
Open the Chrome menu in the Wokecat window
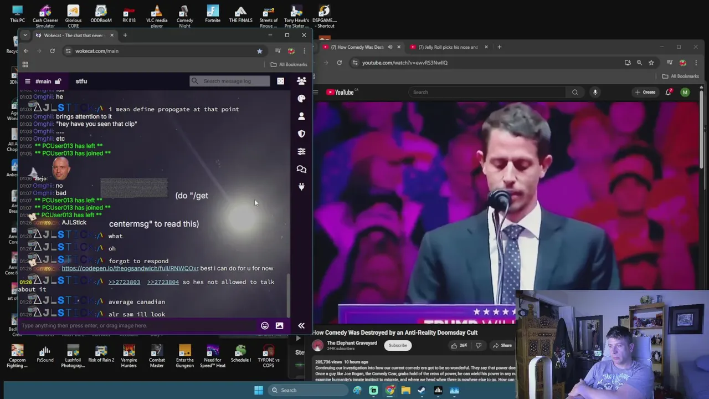[304, 51]
